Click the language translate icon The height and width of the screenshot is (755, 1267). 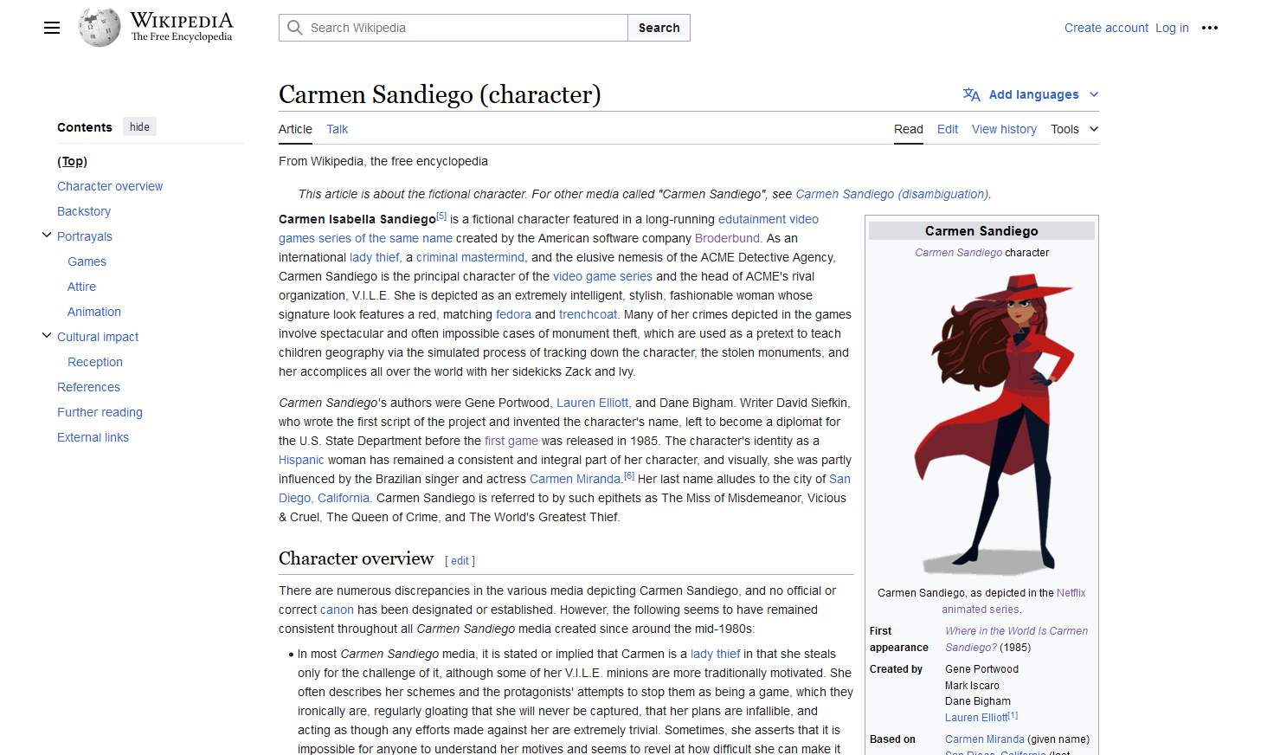click(972, 94)
